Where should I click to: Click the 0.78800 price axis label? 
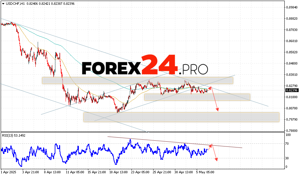click(x=292, y=130)
